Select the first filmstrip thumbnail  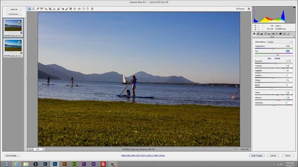13,26
